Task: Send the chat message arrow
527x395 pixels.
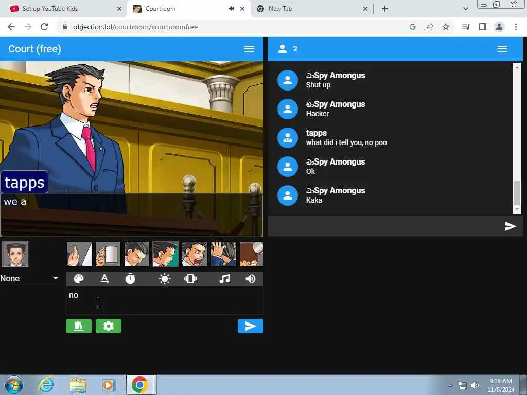Action: (510, 226)
